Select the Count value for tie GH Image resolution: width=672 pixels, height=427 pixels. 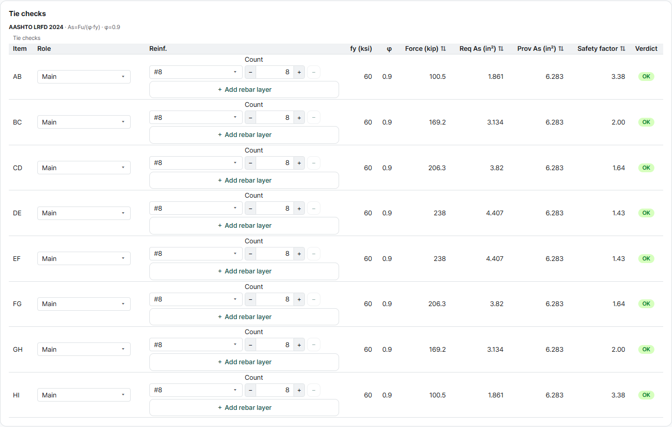pos(275,345)
